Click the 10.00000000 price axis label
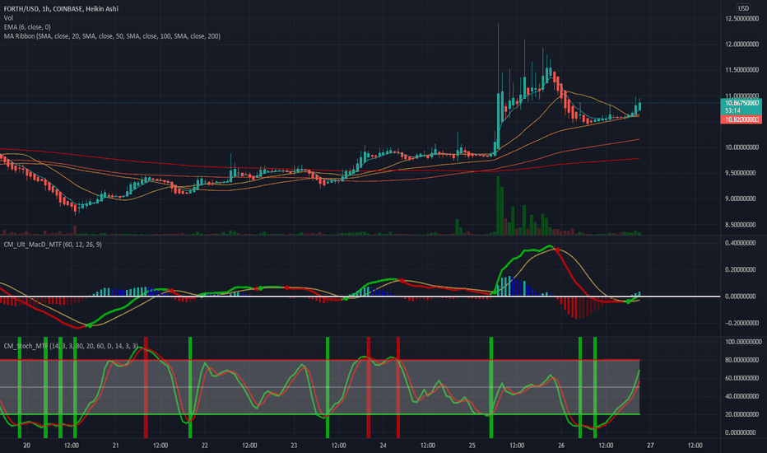The image size is (767, 453). [741, 147]
